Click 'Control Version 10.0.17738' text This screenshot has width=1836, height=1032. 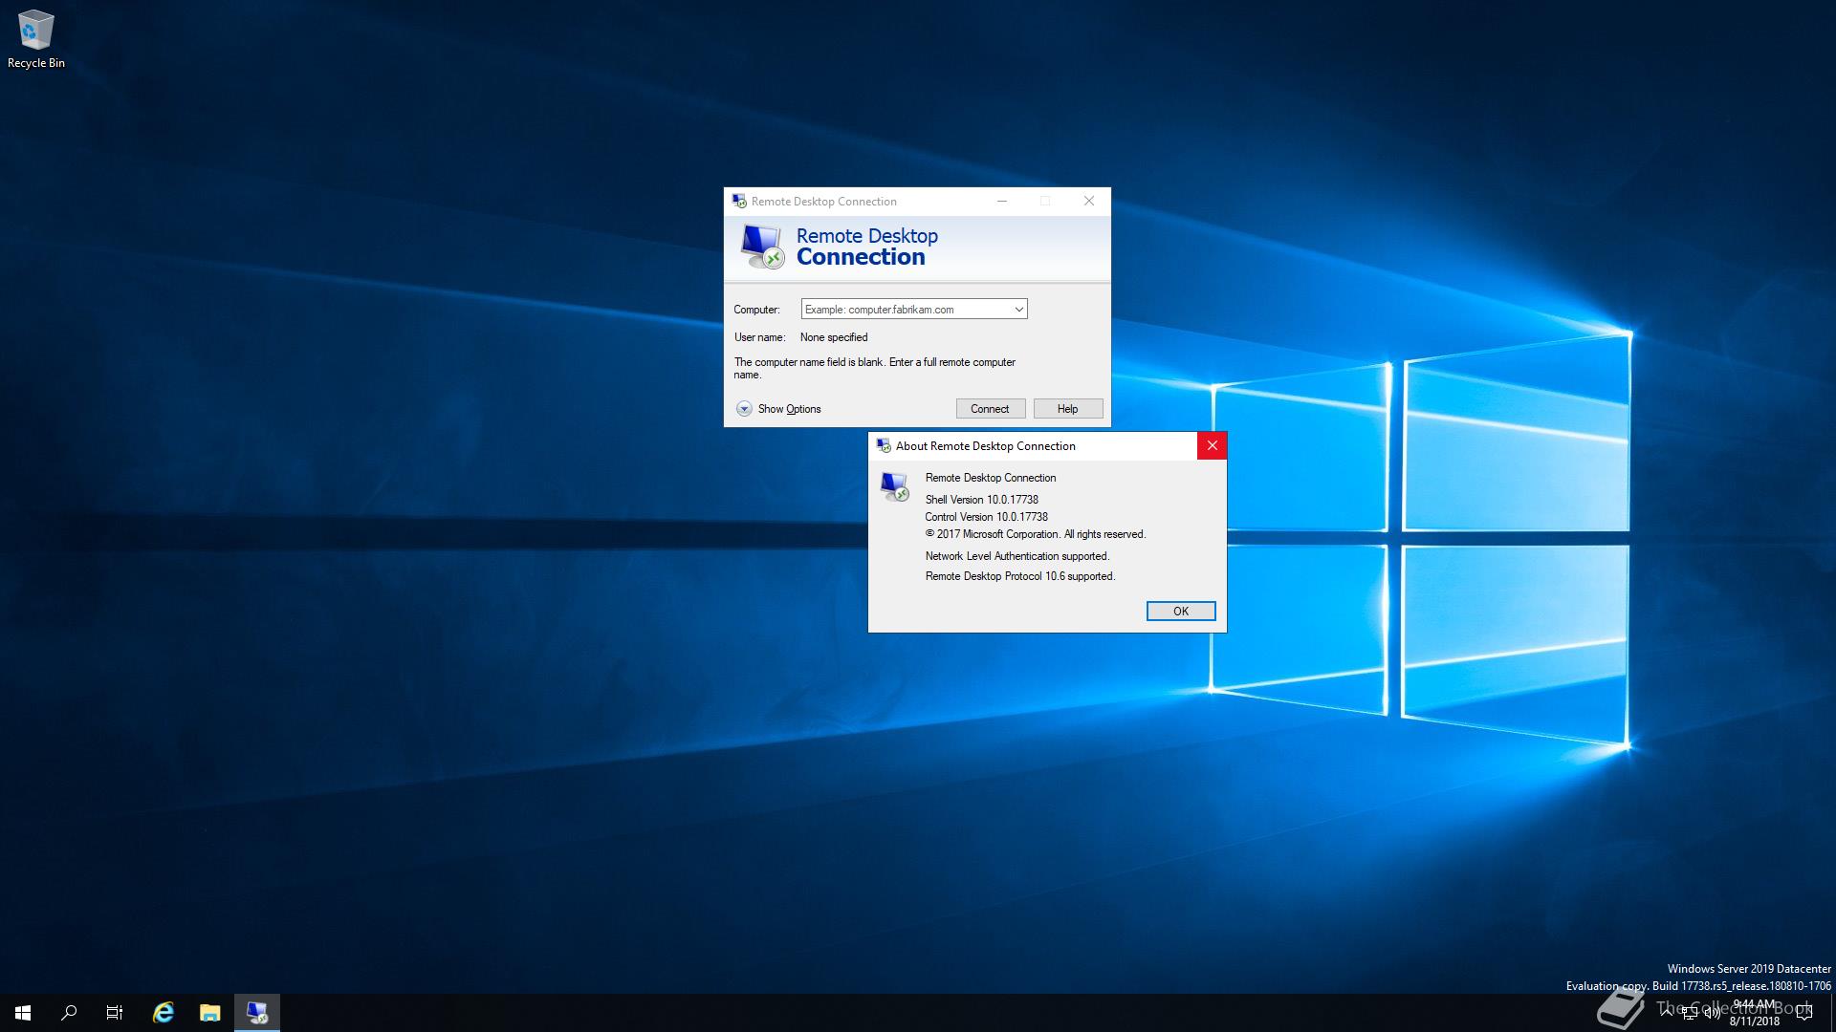click(987, 517)
